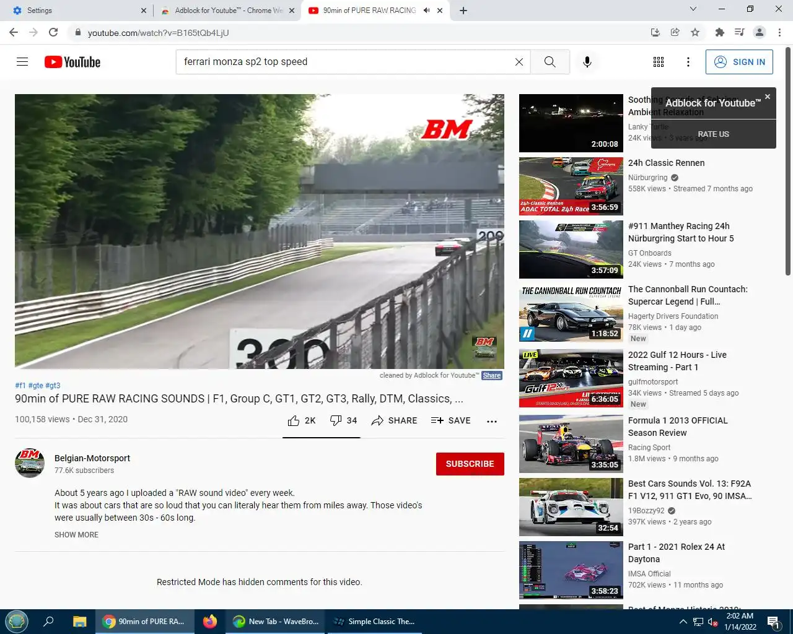Viewport: 793px width, 634px height.
Task: Click the search magnifier button
Action: coord(550,62)
